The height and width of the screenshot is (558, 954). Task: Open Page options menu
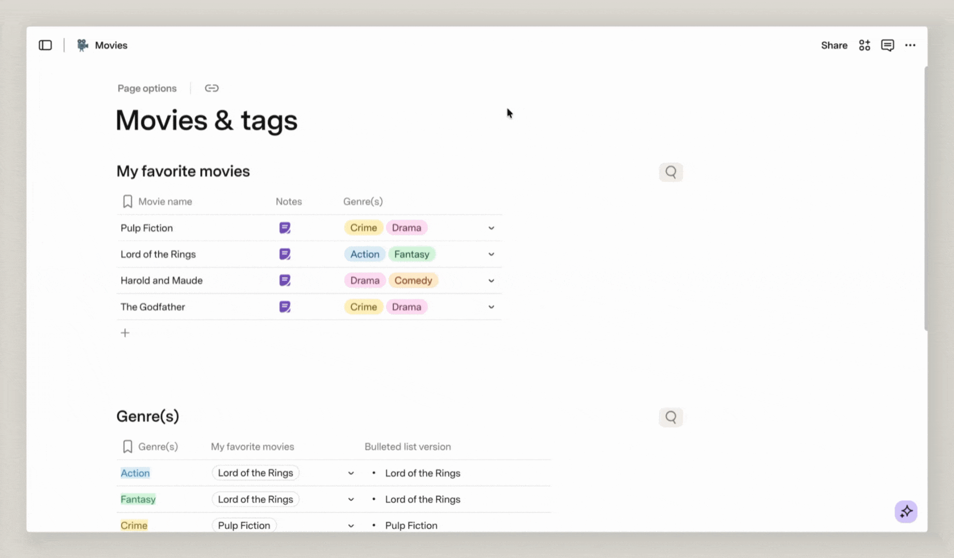coord(147,88)
